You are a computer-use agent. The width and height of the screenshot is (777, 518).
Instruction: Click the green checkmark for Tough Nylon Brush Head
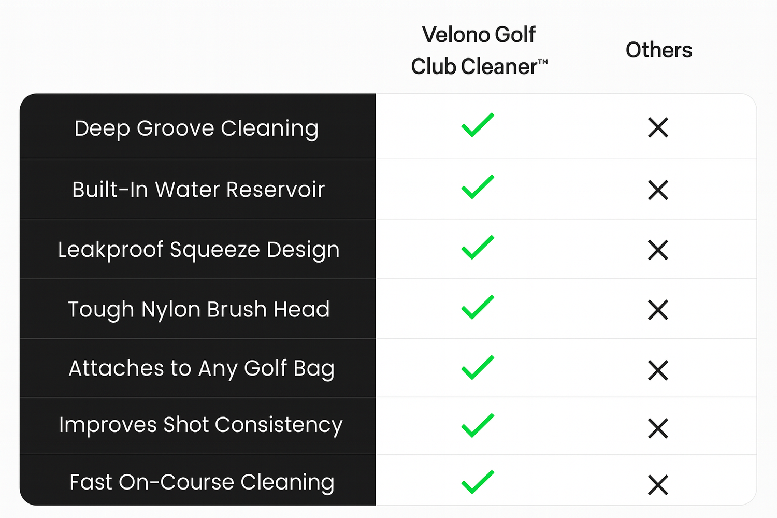[x=477, y=308]
